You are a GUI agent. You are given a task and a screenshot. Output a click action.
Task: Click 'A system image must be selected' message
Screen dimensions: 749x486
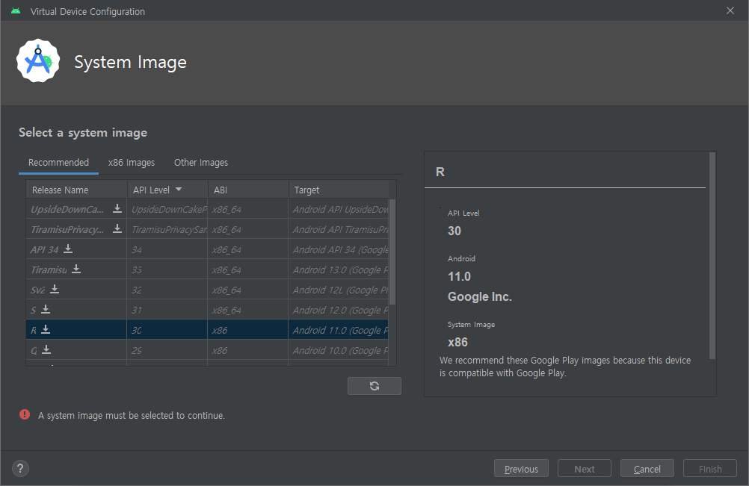132,415
